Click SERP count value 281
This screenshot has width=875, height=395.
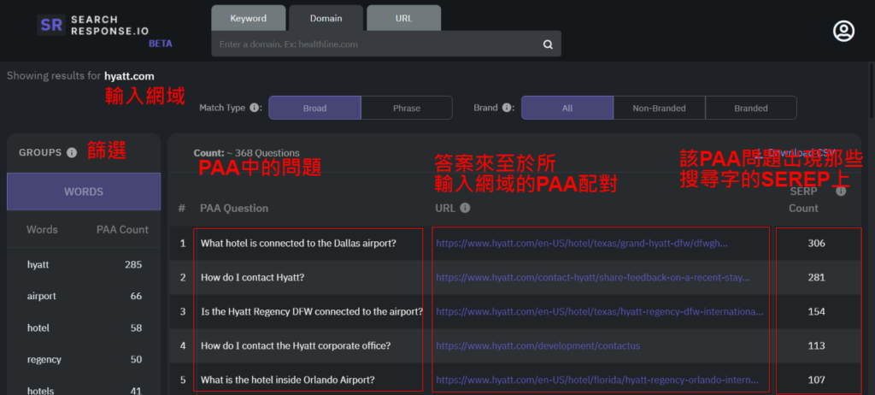(816, 278)
